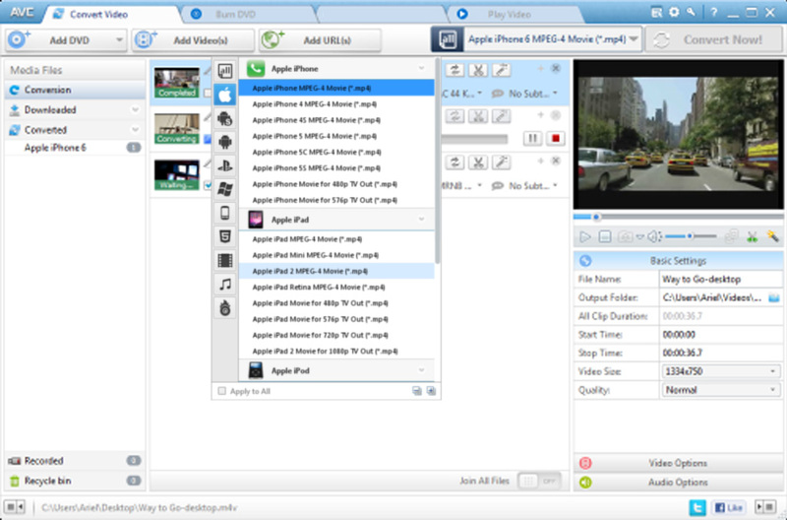This screenshot has height=520, width=787.
Task: Choose Apple iPad 2 MPEG-4 Movie
Action: pos(336,271)
